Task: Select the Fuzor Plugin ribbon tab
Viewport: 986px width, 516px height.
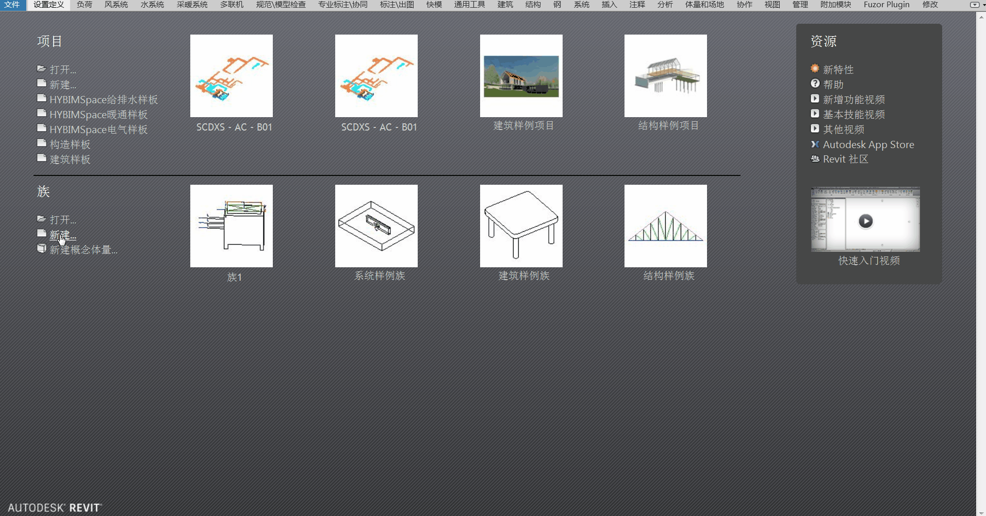Action: [886, 5]
